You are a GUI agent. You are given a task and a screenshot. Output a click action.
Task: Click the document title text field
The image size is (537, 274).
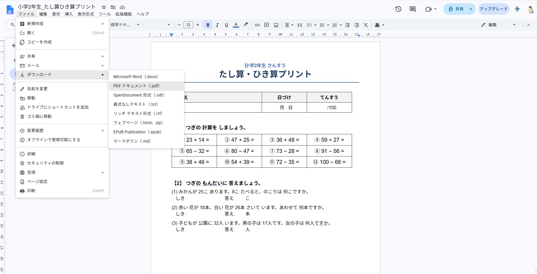[x=57, y=7]
